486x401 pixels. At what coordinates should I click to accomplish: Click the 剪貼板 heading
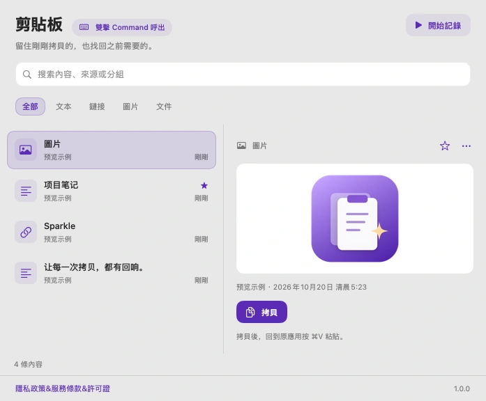39,24
